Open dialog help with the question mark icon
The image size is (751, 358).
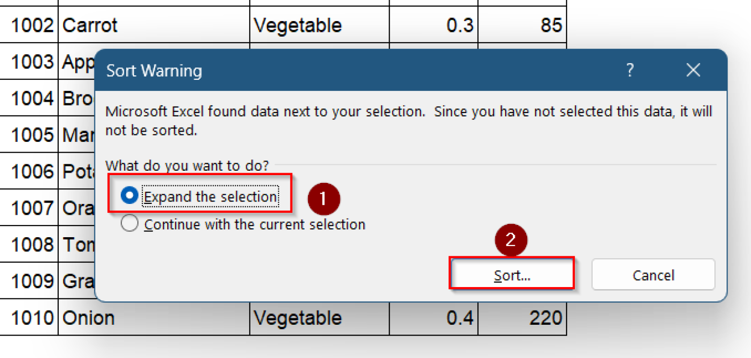[630, 70]
